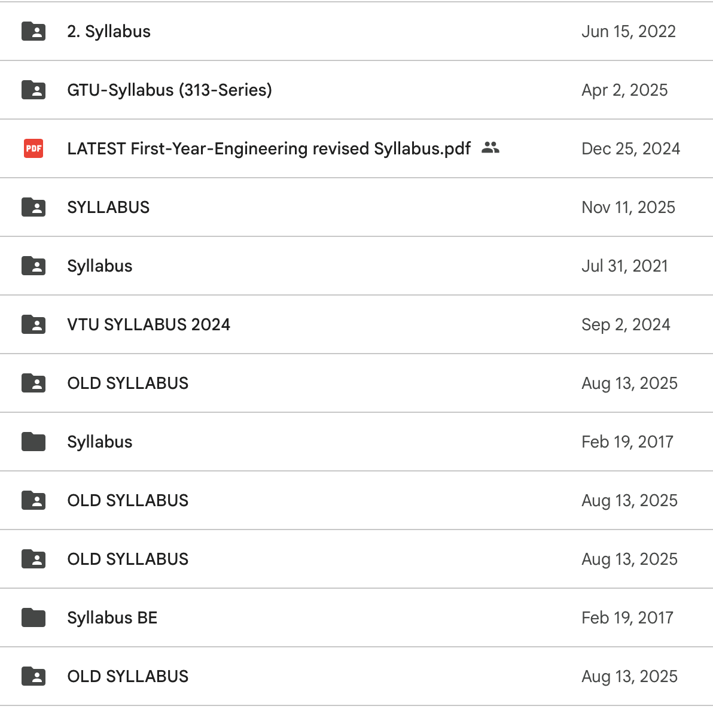Click the Jun 15, 2022 date
Image resolution: width=713 pixels, height=712 pixels.
click(628, 31)
